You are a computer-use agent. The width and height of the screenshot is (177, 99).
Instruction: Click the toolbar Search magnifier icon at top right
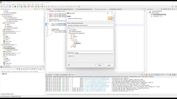pos(172,7)
